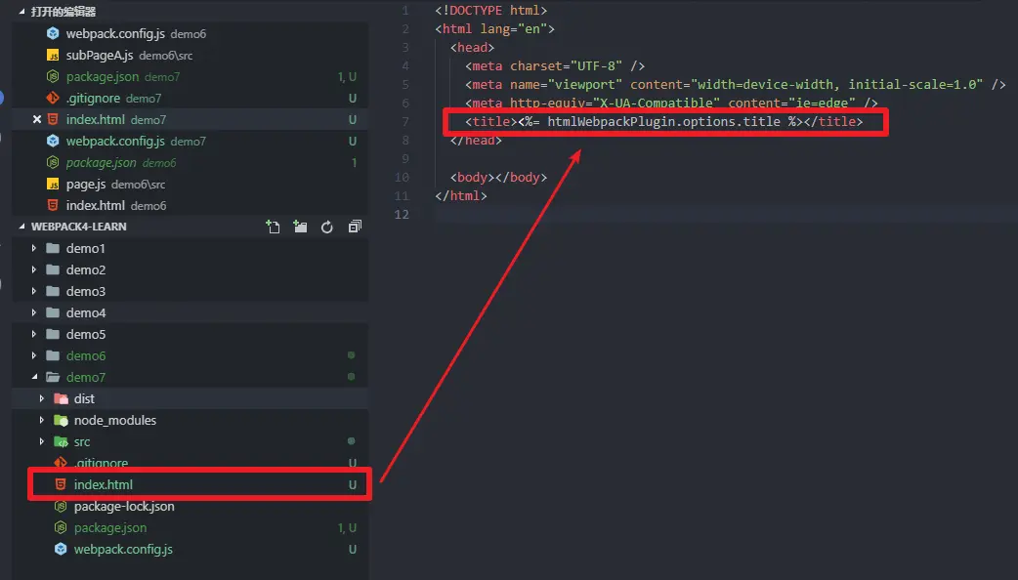Click the meta viewport line in the editor
The image size is (1018, 580).
point(736,84)
